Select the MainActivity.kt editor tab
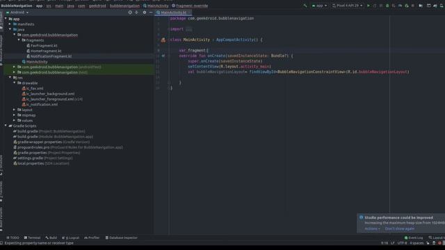This screenshot has height=250, width=445. (x=173, y=12)
